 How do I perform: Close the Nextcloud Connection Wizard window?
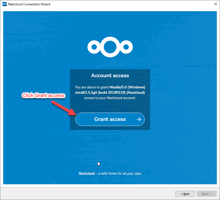216,4
